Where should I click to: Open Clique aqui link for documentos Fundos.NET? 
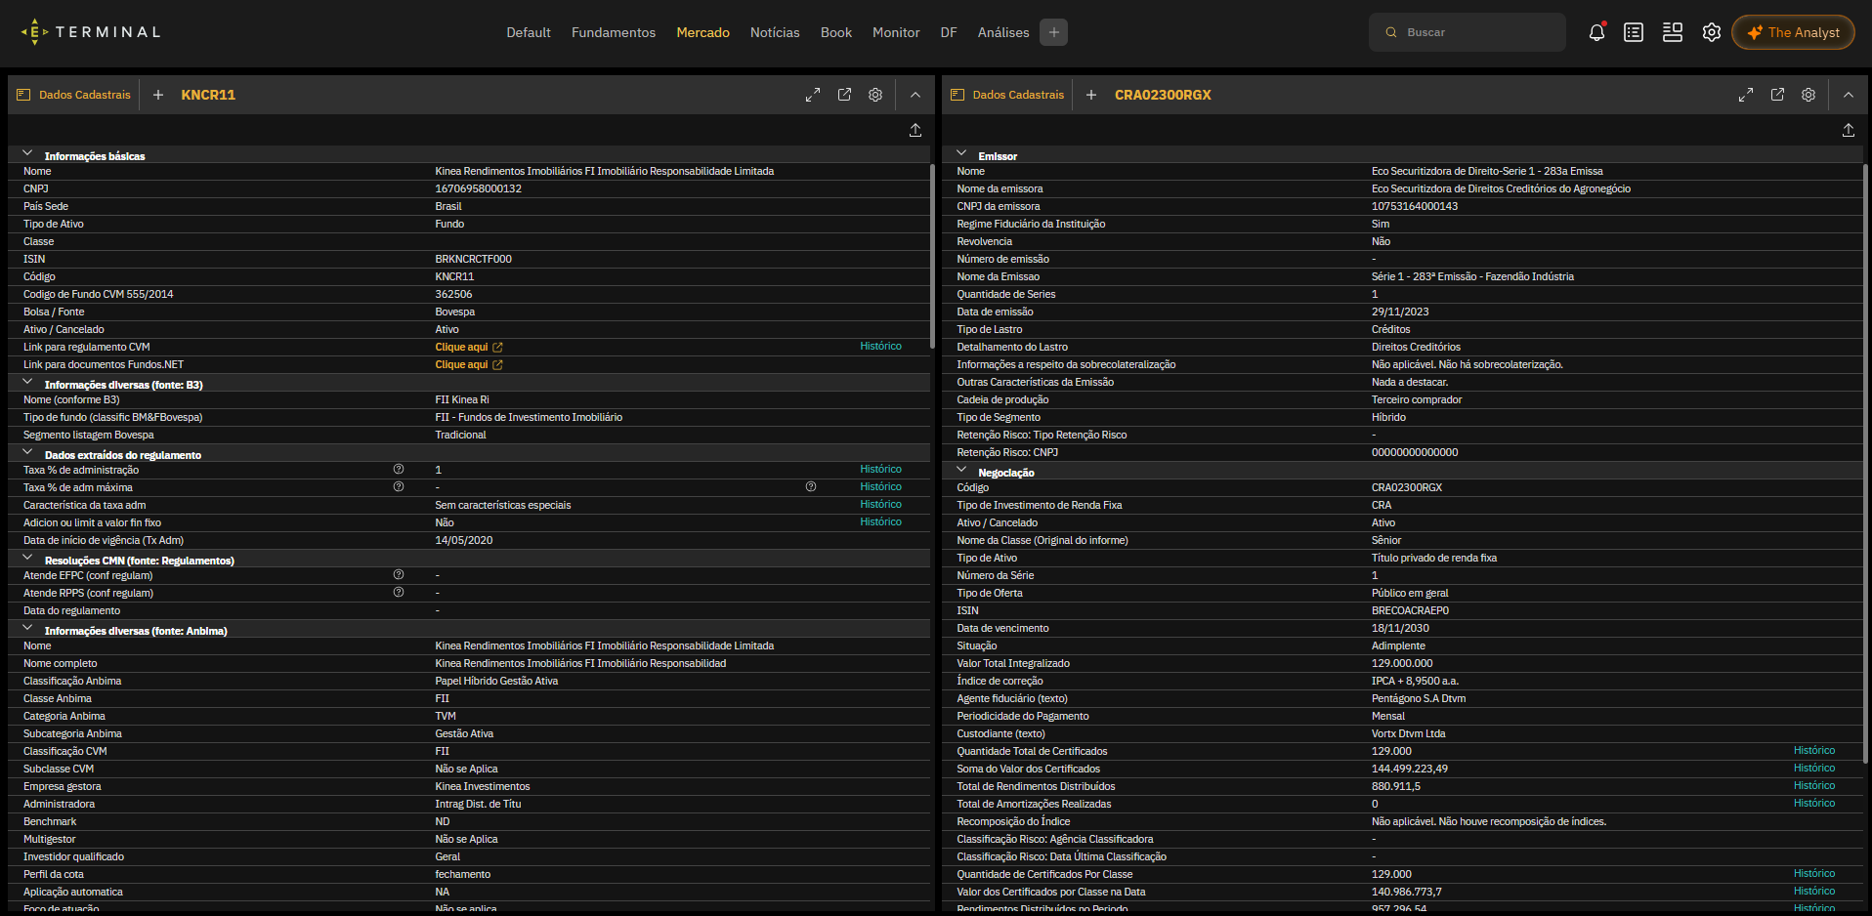tap(469, 364)
